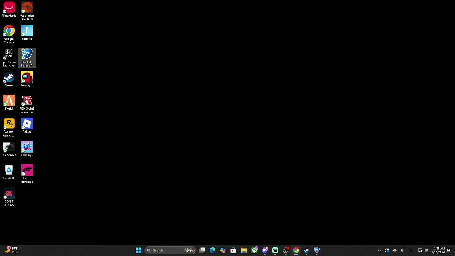455x256 pixels.
Task: Expand the hidden system tray icons
Action: click(379, 250)
